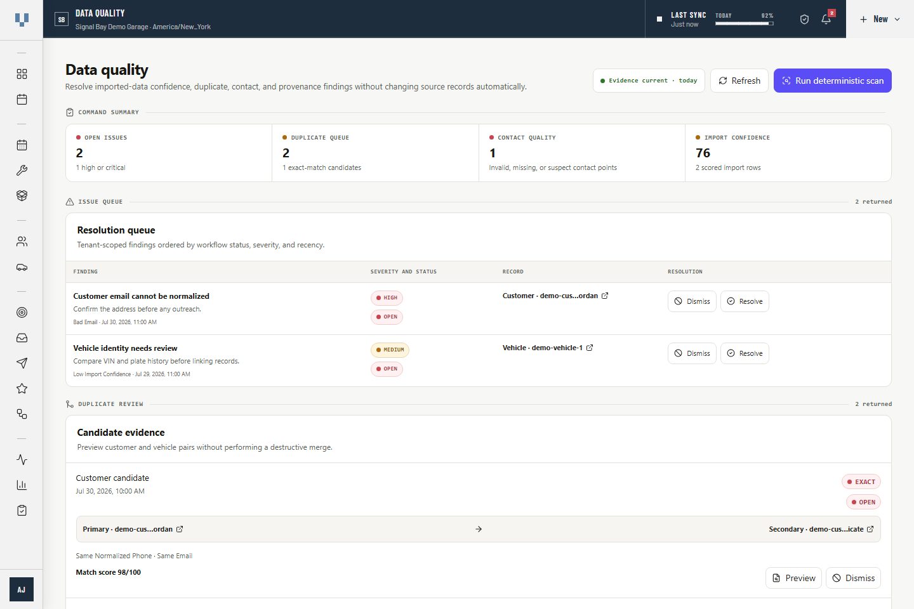This screenshot has width=914, height=609.
Task: Open the customers people icon in sidebar
Action: [x=22, y=242]
